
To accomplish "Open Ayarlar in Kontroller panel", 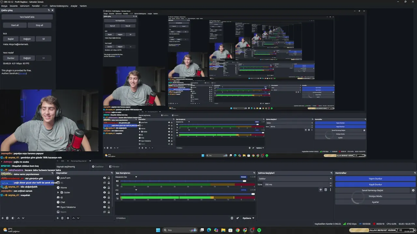I will tap(375, 202).
